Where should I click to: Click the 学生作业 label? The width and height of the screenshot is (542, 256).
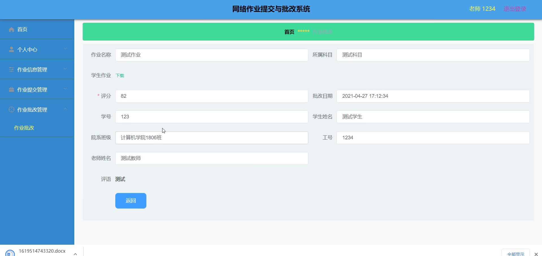click(x=101, y=75)
